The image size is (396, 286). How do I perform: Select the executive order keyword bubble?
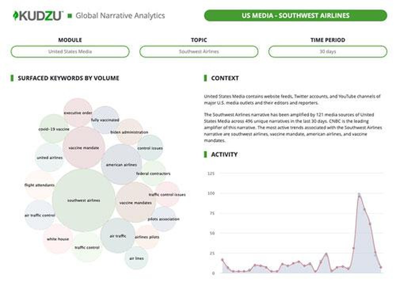click(78, 112)
